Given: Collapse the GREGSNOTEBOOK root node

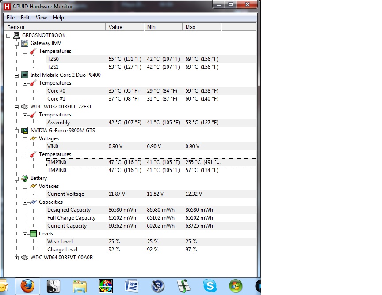Looking at the screenshot, I should pos(8,36).
